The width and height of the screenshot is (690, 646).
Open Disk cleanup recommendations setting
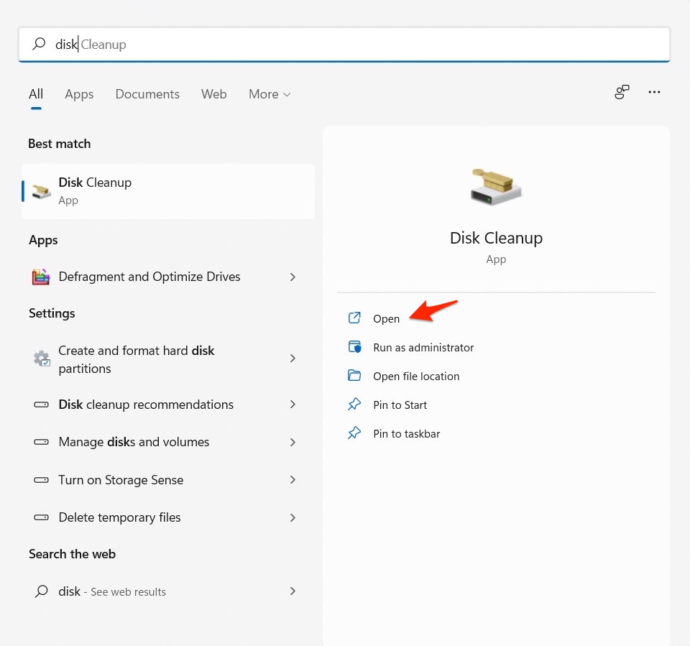[146, 405]
